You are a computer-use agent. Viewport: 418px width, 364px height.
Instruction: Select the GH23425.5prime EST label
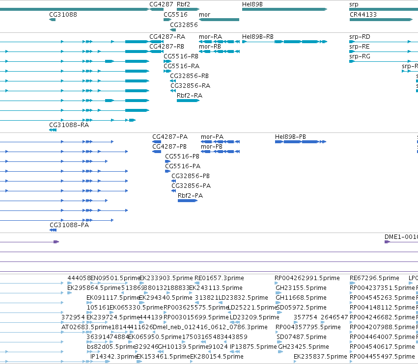tap(304, 347)
